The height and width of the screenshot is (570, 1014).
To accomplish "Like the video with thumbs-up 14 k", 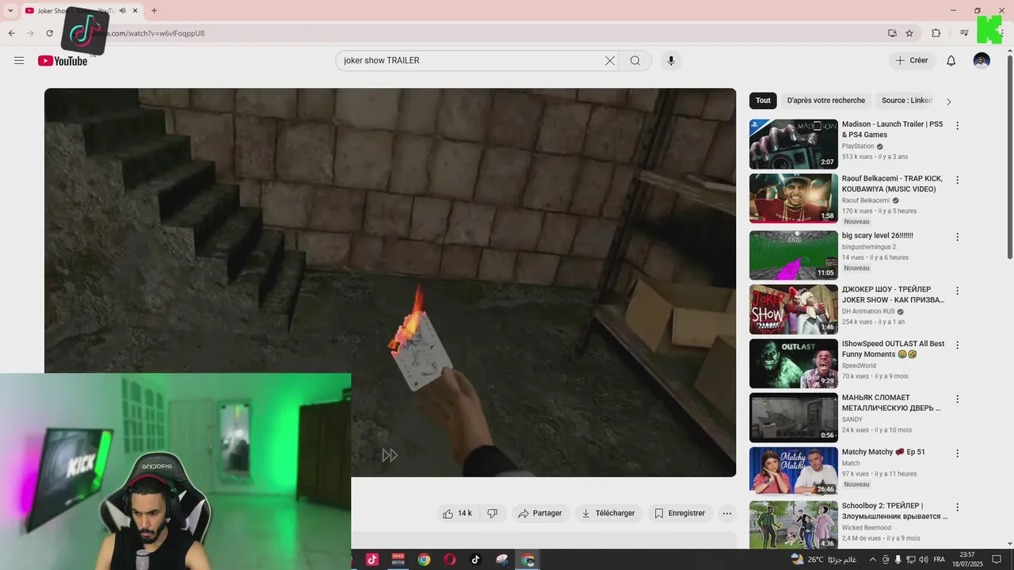I will [x=457, y=513].
